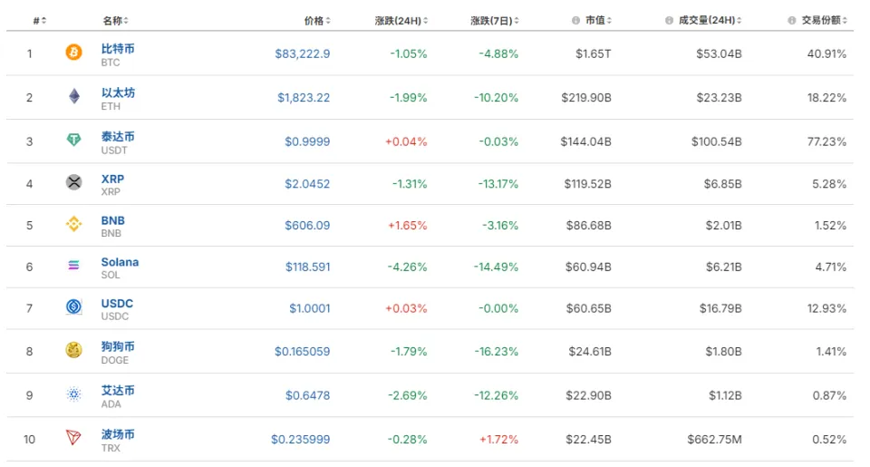Sort by 市值 column header
The width and height of the screenshot is (870, 467).
click(599, 21)
